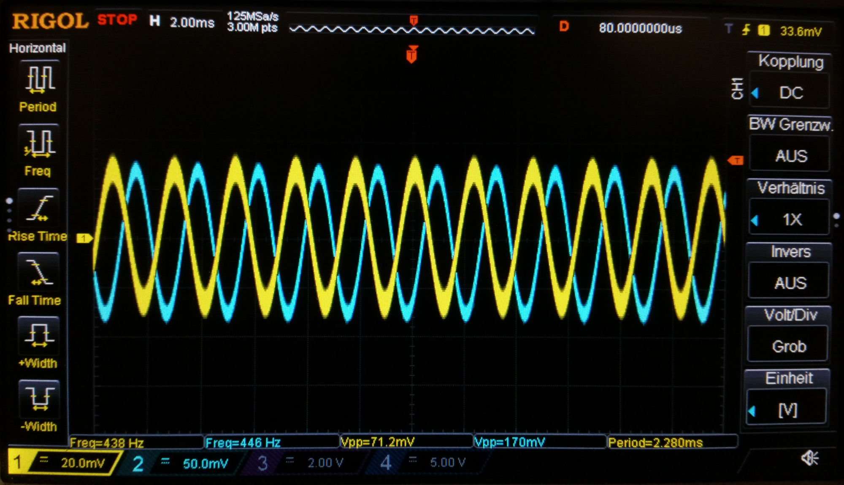The height and width of the screenshot is (485, 844).
Task: Select the Rise Time measurement icon
Action: tap(39, 207)
